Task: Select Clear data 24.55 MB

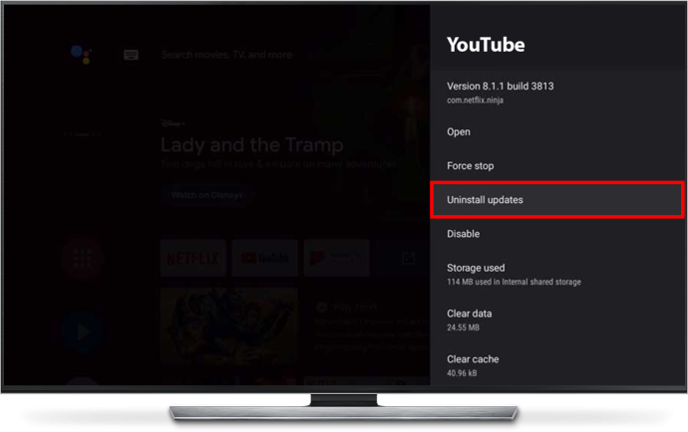Action: coord(557,320)
